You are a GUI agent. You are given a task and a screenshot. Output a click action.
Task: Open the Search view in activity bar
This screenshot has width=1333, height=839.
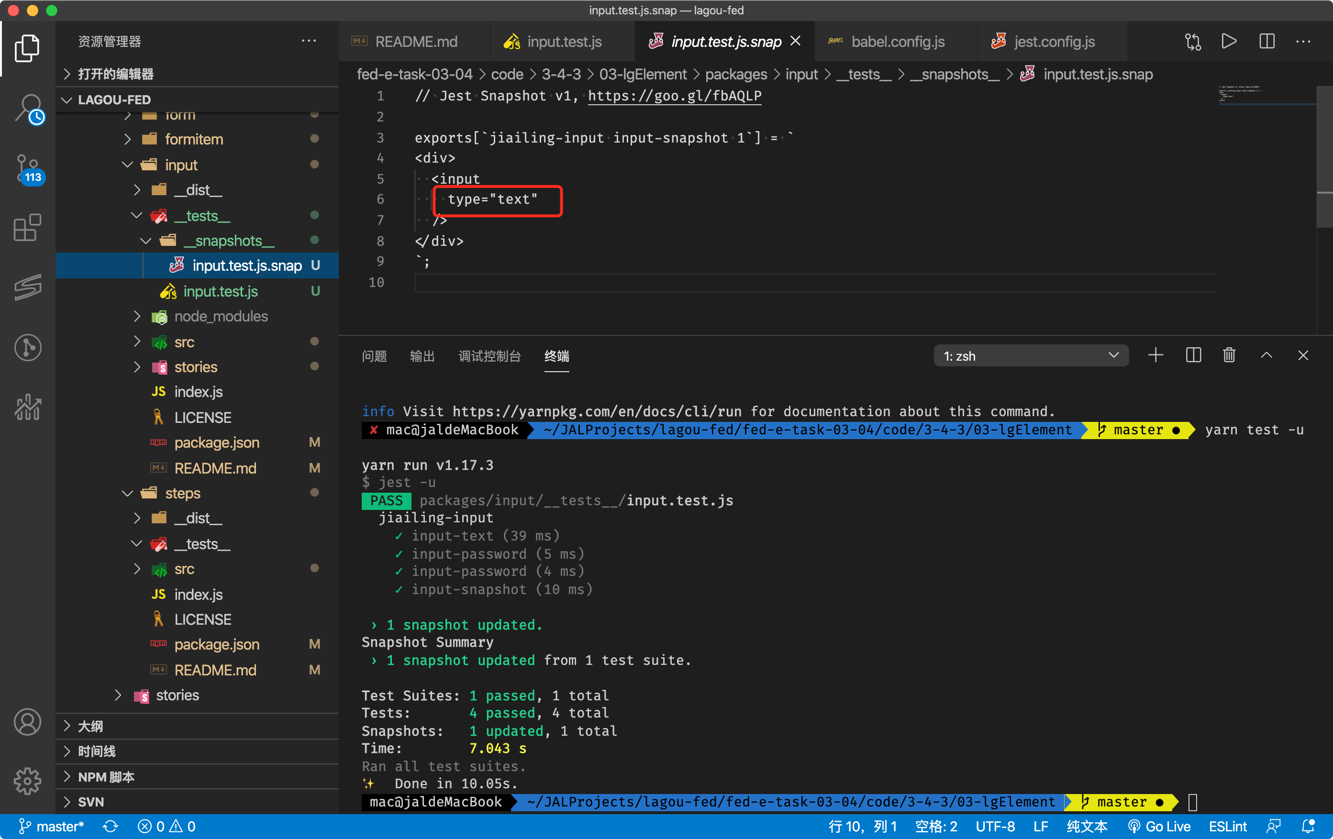[28, 109]
